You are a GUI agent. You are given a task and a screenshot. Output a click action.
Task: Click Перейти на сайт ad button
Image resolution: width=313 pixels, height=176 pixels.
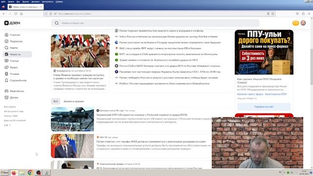coord(264,107)
